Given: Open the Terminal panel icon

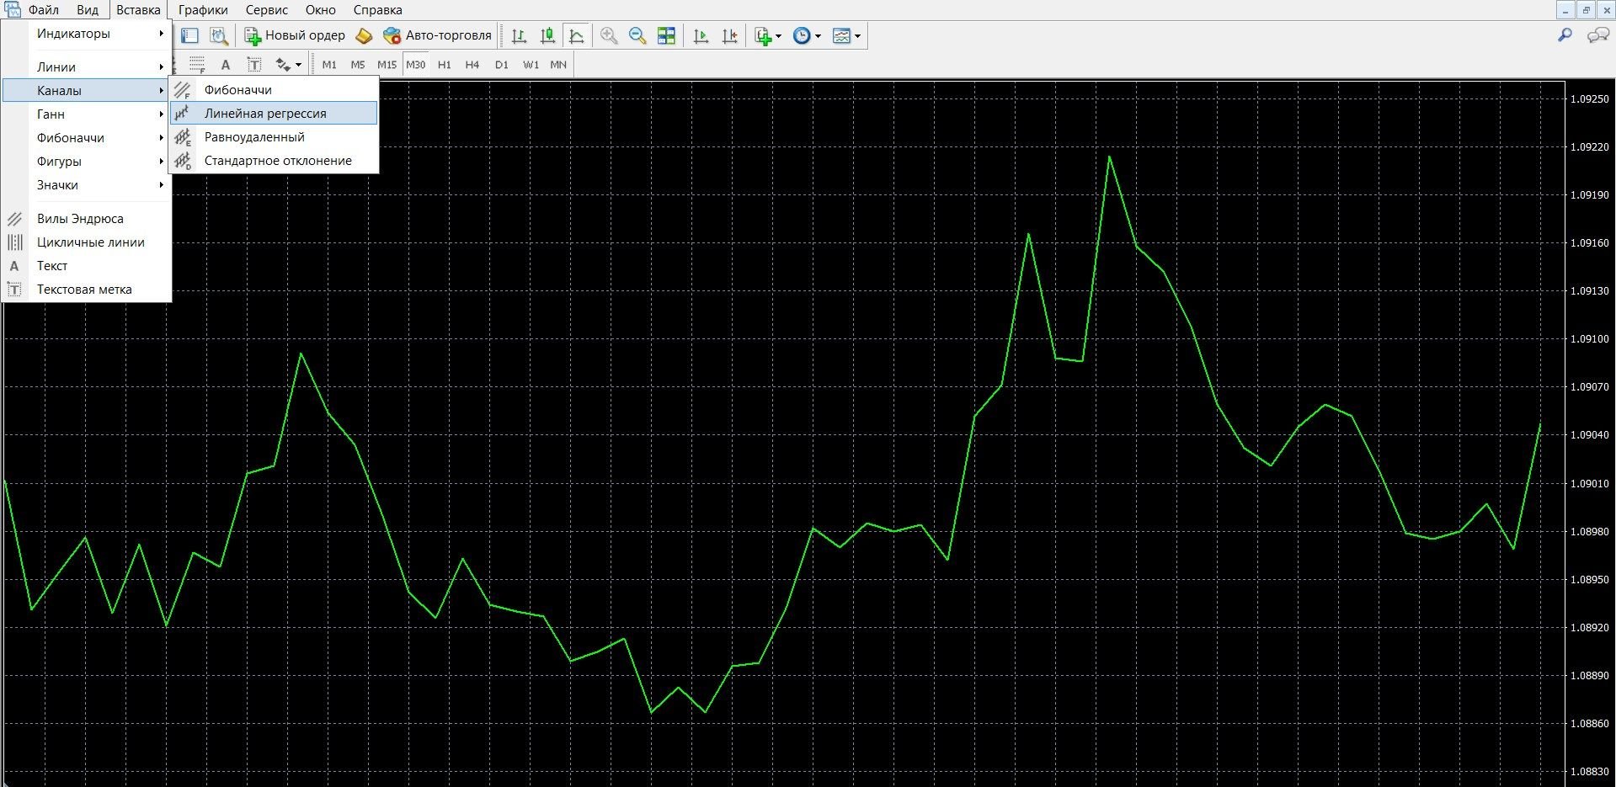Looking at the screenshot, I should 190,35.
